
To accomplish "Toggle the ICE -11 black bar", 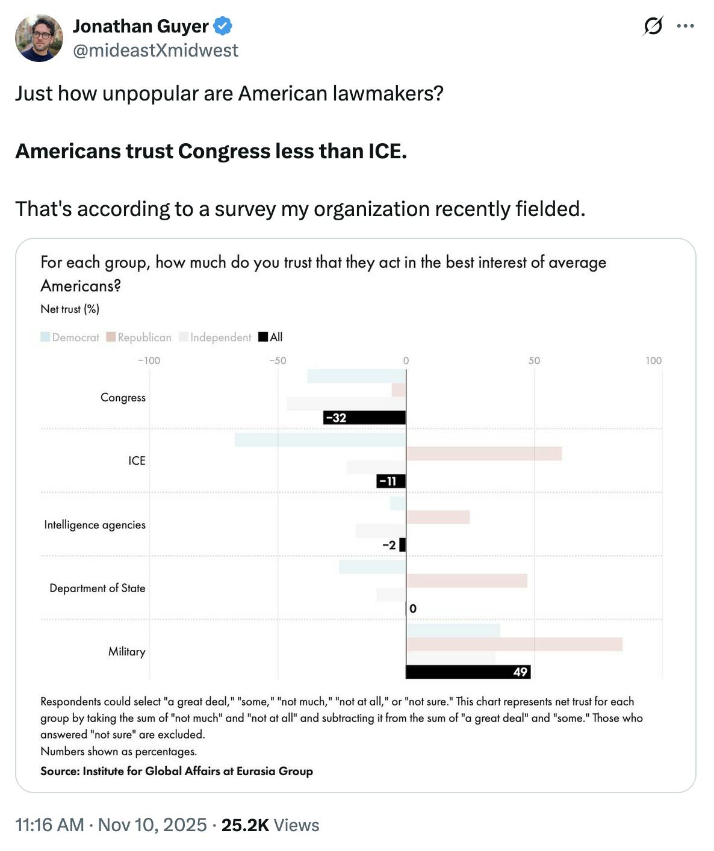I will (390, 481).
